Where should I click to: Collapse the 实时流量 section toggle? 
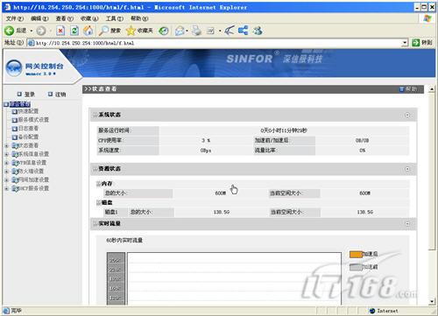click(407, 223)
